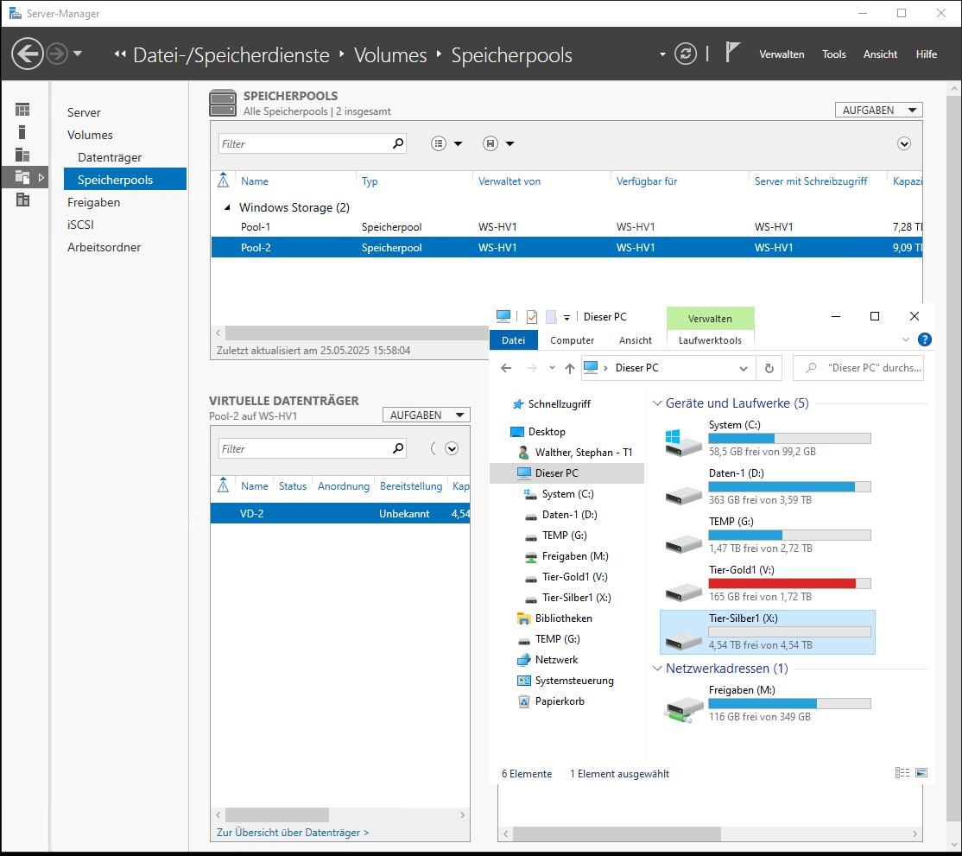Sort Speicherpools by Verwaltet von column
The image size is (962, 856).
[509, 181]
